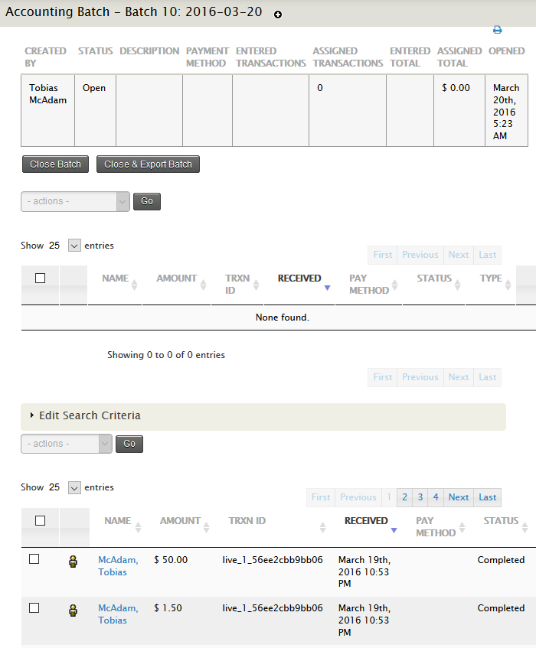Open the top '- actions -' dropdown
Image resolution: width=536 pixels, height=648 pixels.
[74, 201]
